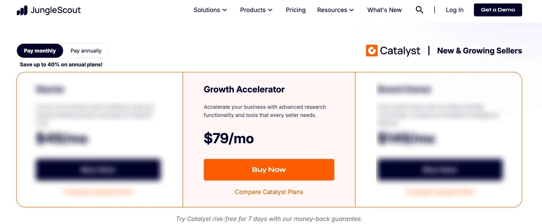Open the search icon in the navigation

pyautogui.click(x=419, y=10)
